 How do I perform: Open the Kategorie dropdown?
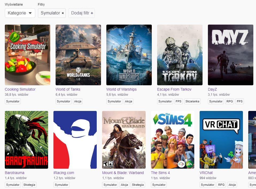click(x=20, y=13)
